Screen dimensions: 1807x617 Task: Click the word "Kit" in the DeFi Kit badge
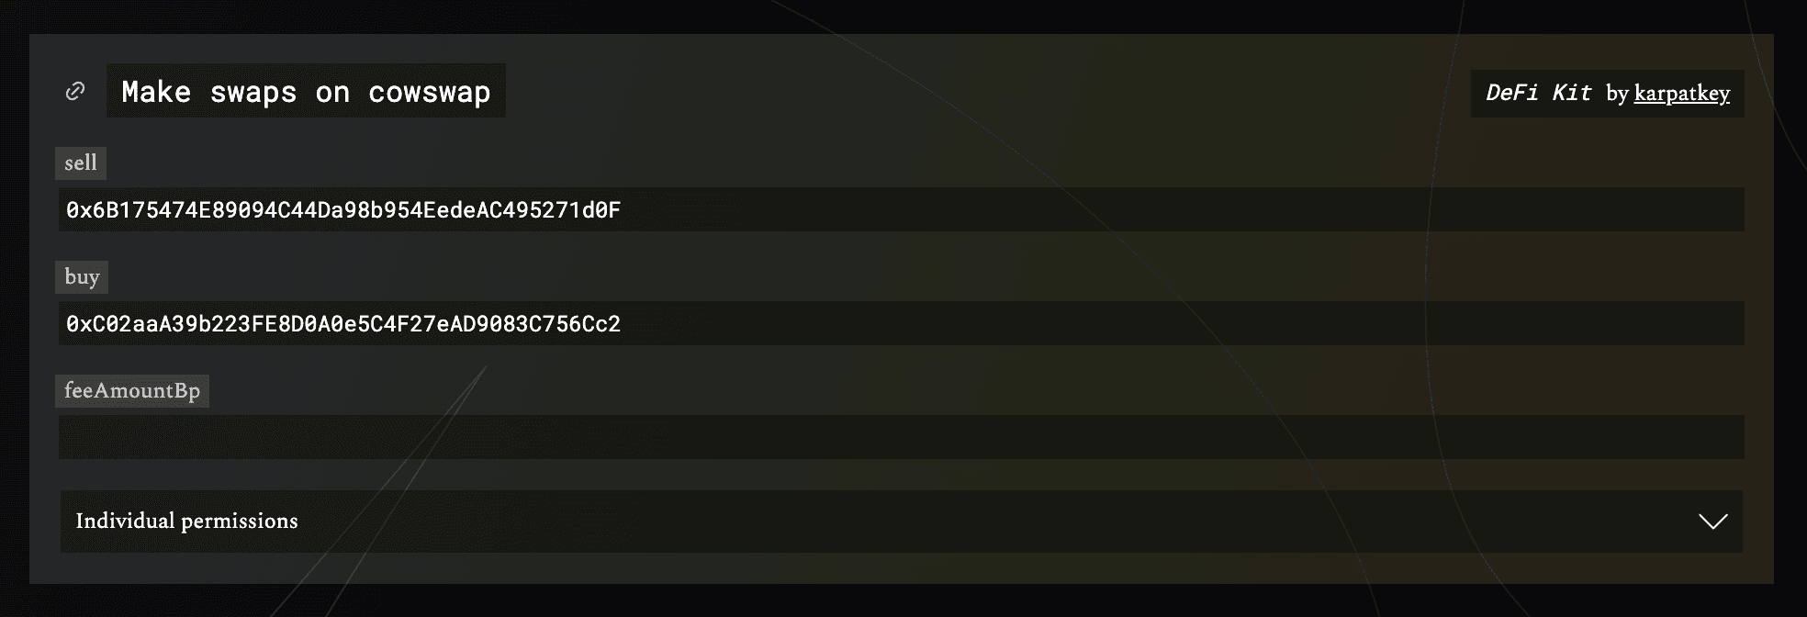pos(1571,93)
